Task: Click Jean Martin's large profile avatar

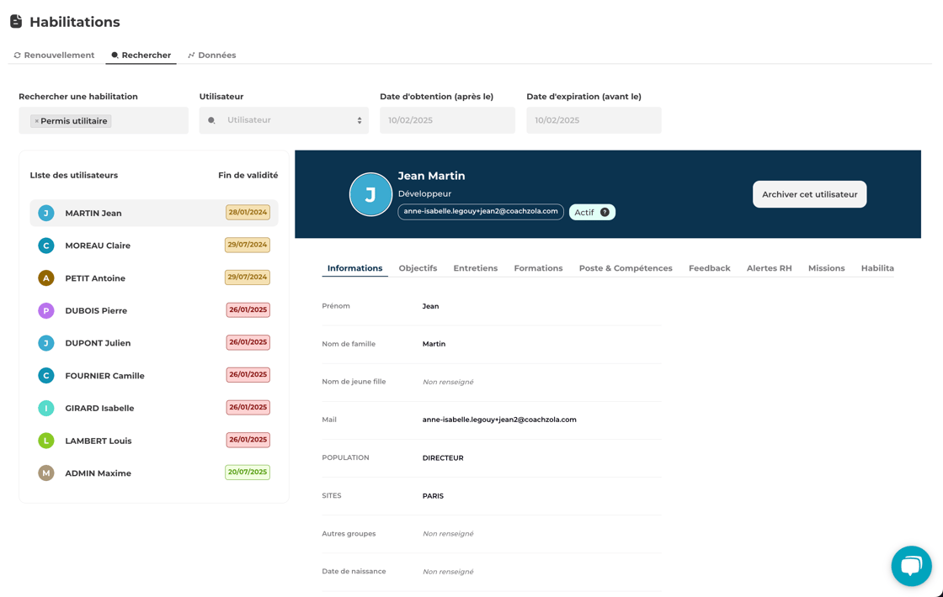Action: [x=370, y=194]
